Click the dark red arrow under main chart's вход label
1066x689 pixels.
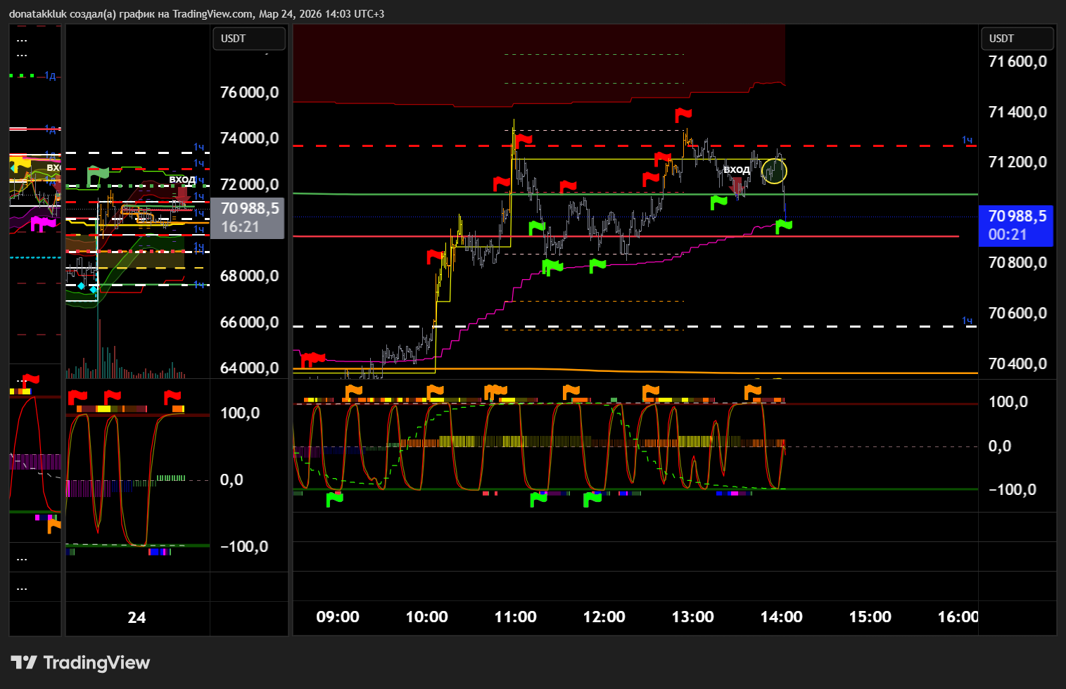(x=737, y=186)
